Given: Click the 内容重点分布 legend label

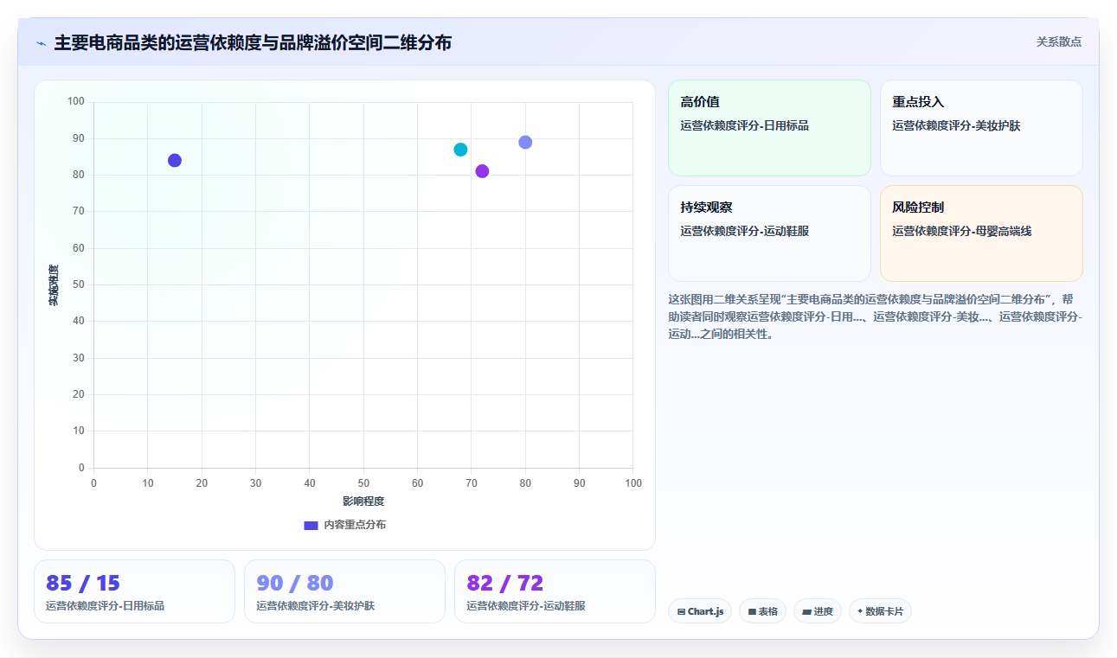Looking at the screenshot, I should (x=355, y=525).
